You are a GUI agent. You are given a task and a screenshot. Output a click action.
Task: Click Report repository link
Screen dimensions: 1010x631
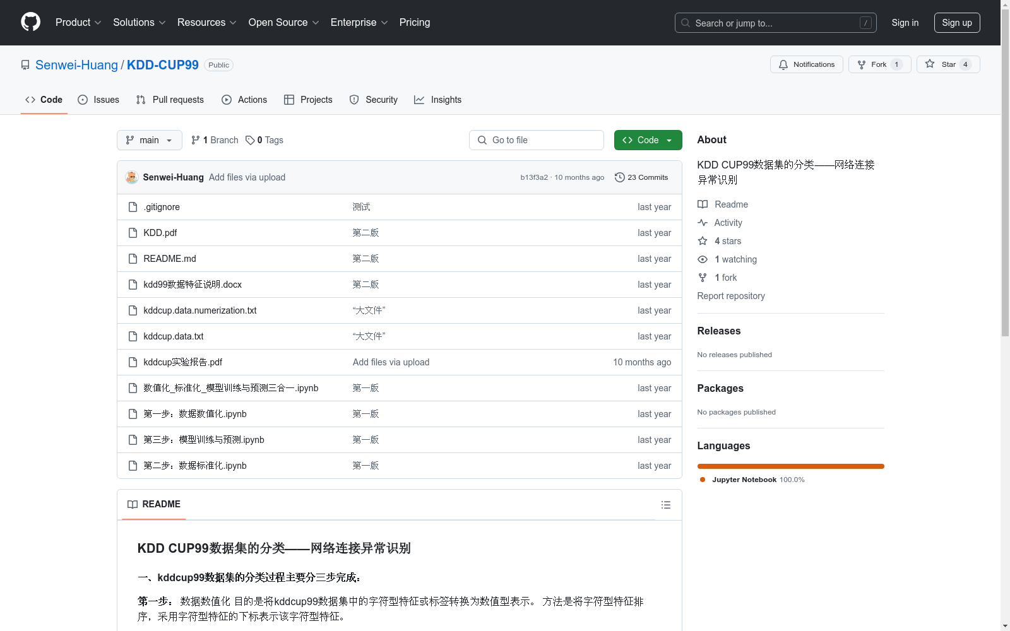pos(731,296)
